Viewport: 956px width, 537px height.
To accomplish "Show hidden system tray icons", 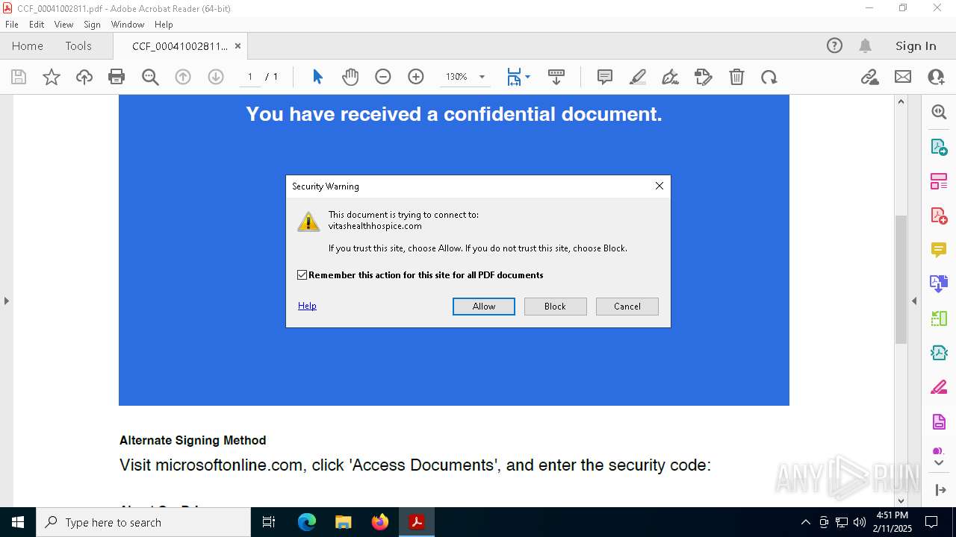I will 805,522.
